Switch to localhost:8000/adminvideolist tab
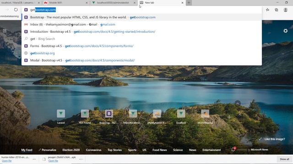Screen dimensions: 293x164 pos(114,3)
